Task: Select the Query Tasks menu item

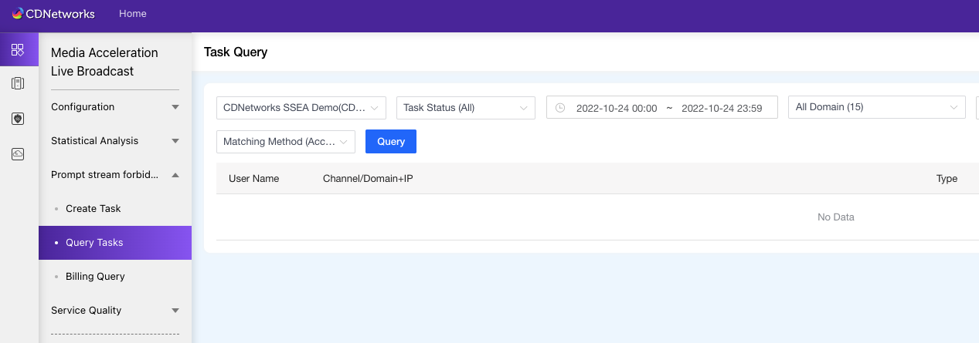Action: (115, 243)
